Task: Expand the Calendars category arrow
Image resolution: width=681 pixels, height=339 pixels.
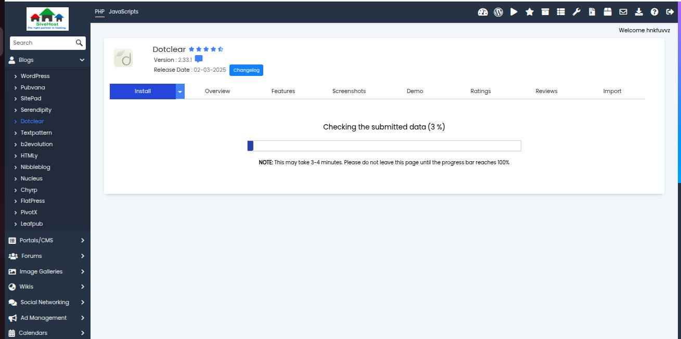Action: pyautogui.click(x=83, y=333)
